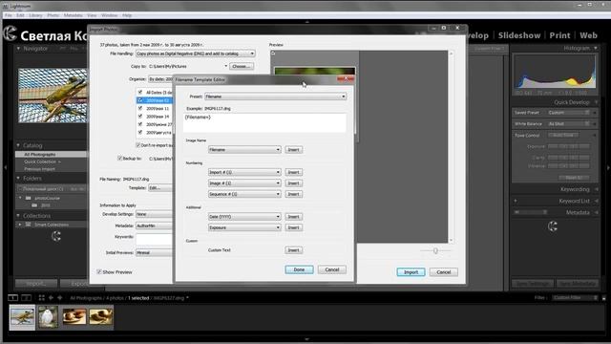The image size is (611, 344).
Task: Toggle the 2009 июня 27 date checkbox
Action: 140,124
